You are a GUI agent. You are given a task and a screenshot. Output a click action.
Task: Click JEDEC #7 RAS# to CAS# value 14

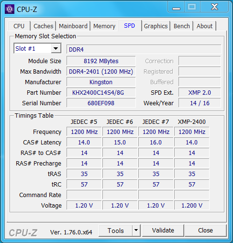(x=156, y=153)
